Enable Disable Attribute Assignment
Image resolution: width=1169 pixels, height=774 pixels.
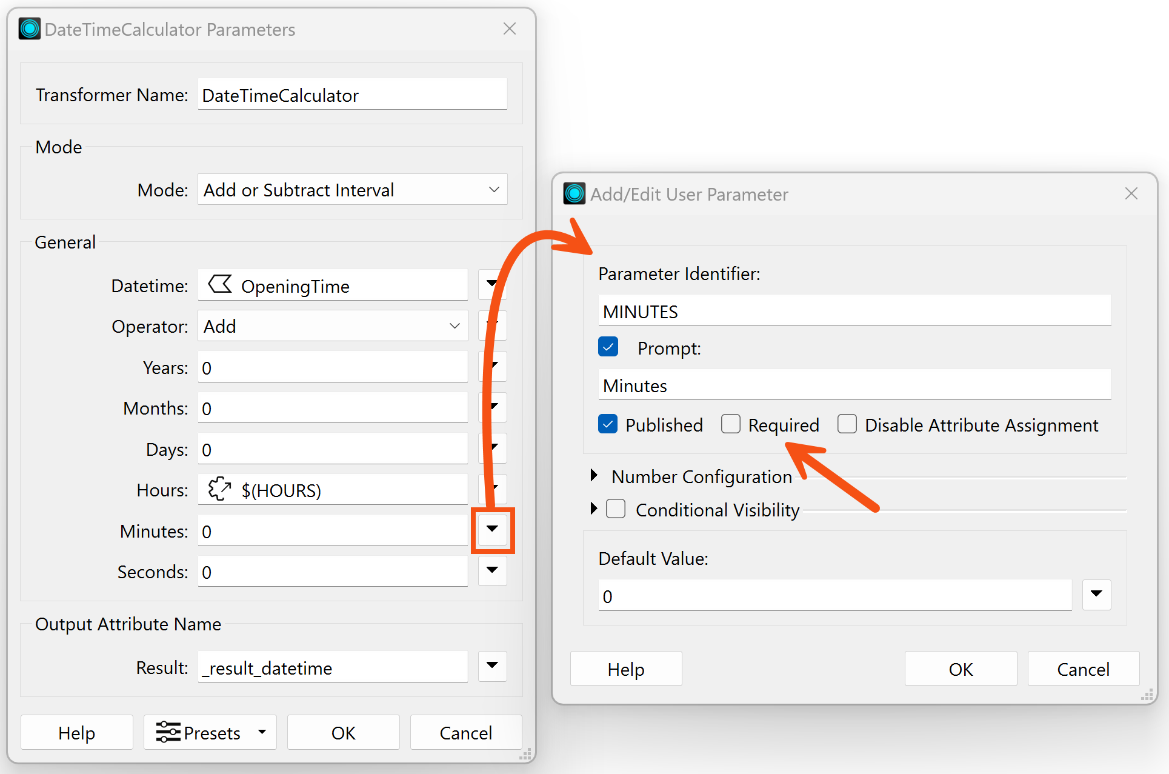click(847, 424)
